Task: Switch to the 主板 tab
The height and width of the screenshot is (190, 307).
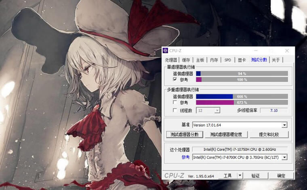Action: point(200,60)
